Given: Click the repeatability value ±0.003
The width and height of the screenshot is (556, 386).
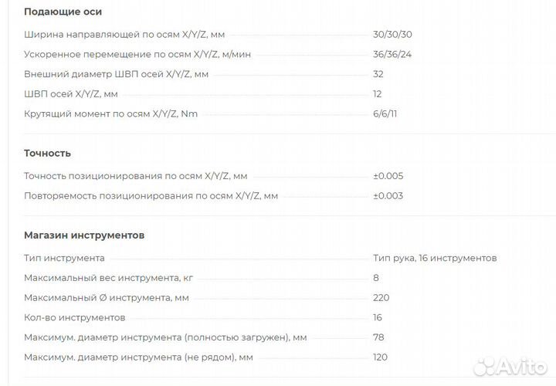Looking at the screenshot, I should 388,195.
